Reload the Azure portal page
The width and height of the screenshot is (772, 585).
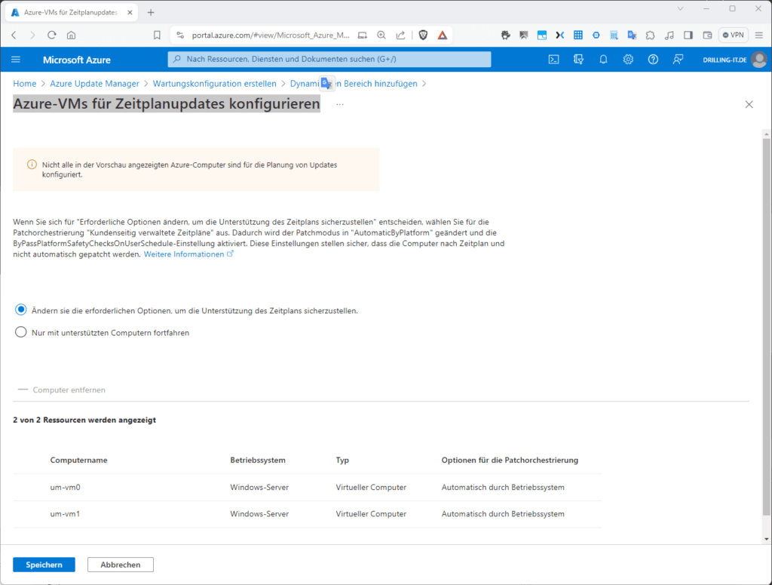tap(52, 35)
